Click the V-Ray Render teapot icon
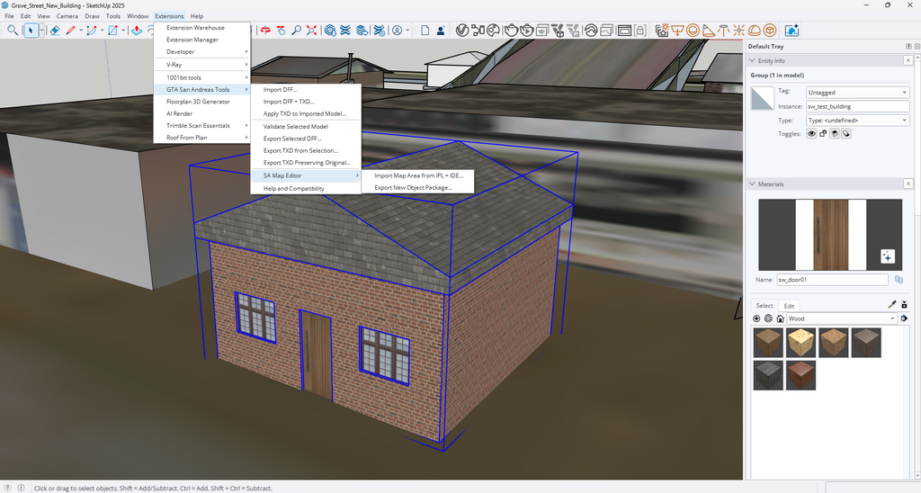Image resolution: width=921 pixels, height=493 pixels. tap(511, 30)
